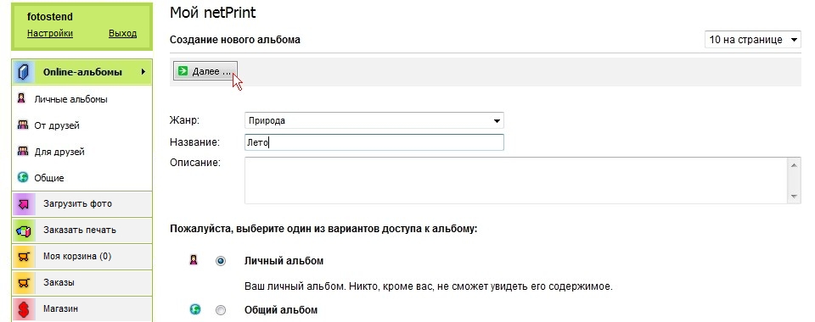Click the Заказать печать icon
This screenshot has height=322, width=815.
point(24,230)
